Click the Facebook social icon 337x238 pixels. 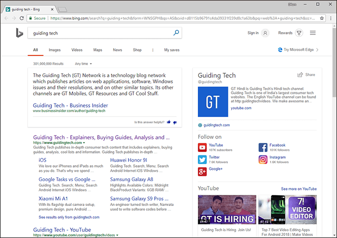(263, 148)
